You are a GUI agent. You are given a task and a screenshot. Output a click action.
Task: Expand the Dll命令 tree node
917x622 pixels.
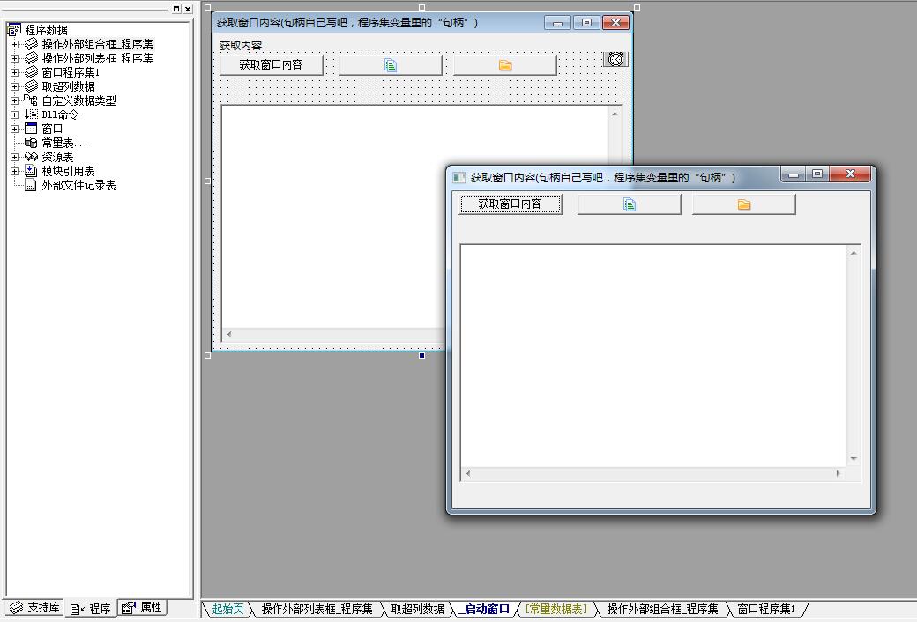click(x=14, y=115)
